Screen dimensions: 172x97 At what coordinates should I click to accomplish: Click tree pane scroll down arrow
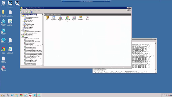(42, 64)
